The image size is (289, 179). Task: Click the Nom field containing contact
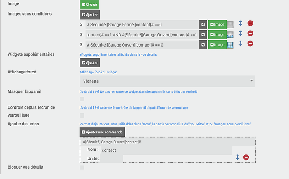coord(165,150)
